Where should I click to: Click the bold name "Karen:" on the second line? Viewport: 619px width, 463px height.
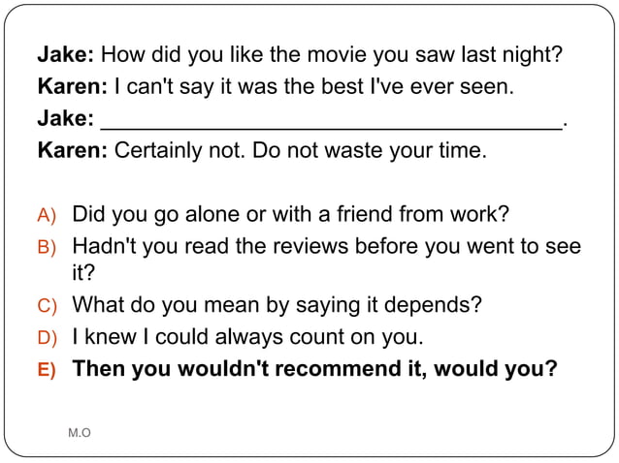pos(73,86)
